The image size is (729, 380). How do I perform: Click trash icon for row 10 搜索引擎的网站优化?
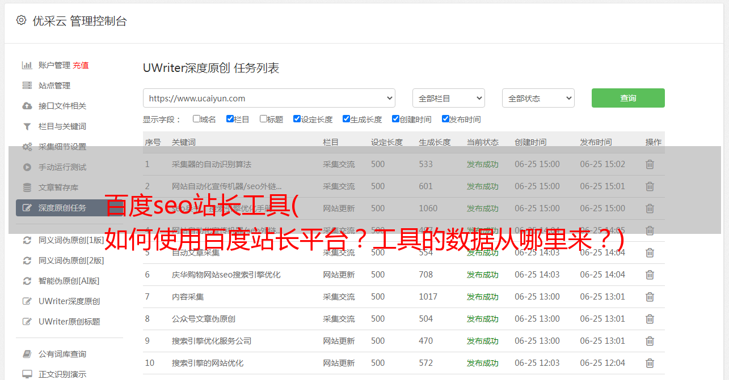[x=650, y=363]
